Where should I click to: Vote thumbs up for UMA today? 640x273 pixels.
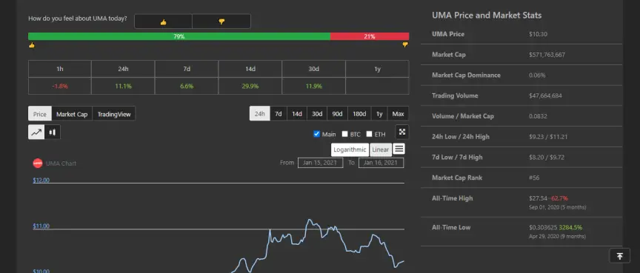coord(163,21)
